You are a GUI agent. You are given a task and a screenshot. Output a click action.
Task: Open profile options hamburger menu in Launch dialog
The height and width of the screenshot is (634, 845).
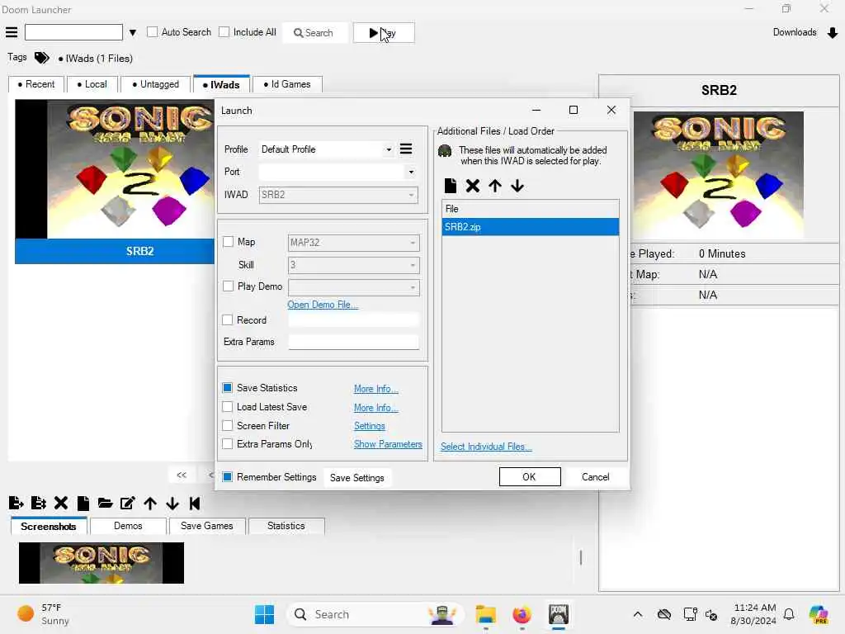[x=406, y=149]
